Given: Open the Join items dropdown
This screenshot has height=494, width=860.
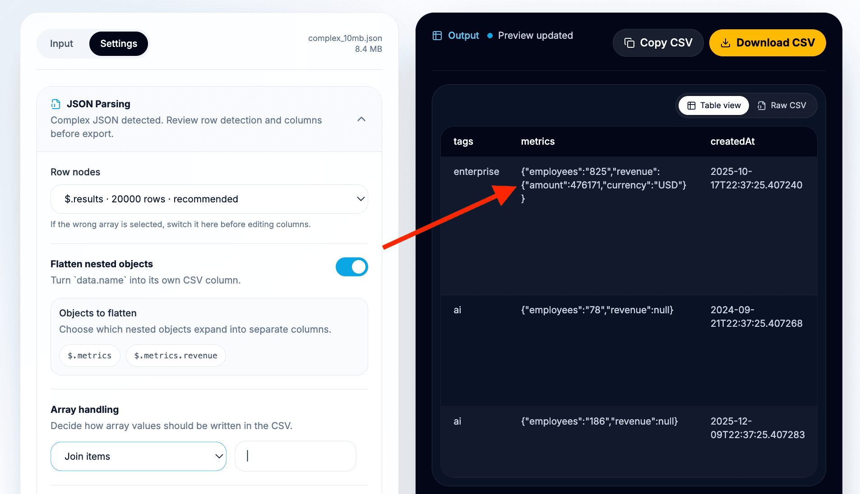Looking at the screenshot, I should (139, 456).
